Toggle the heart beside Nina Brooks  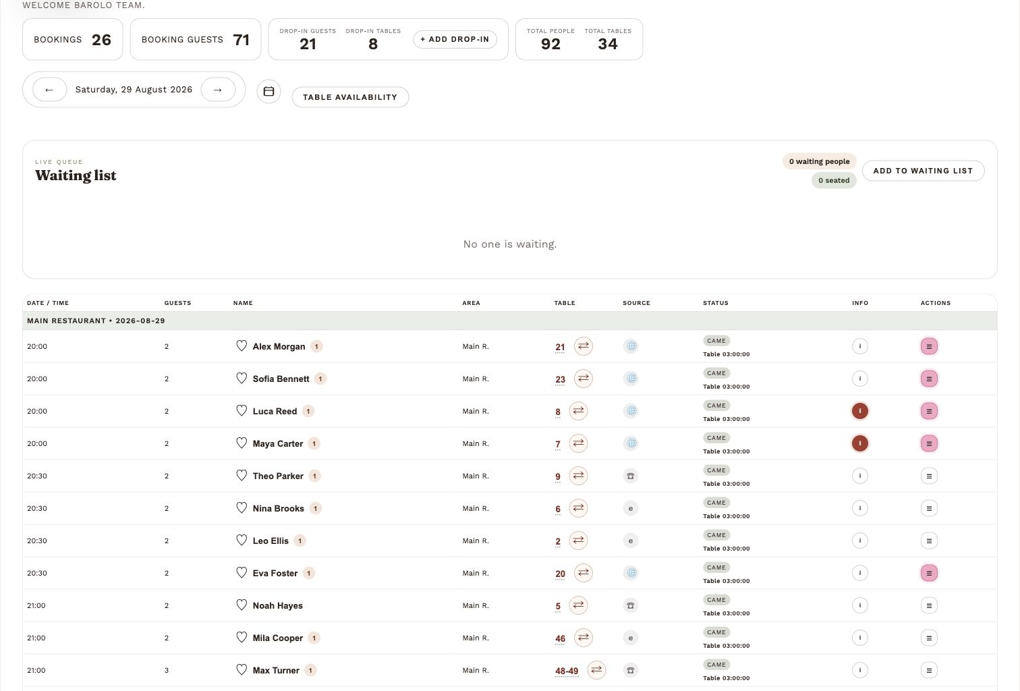242,507
